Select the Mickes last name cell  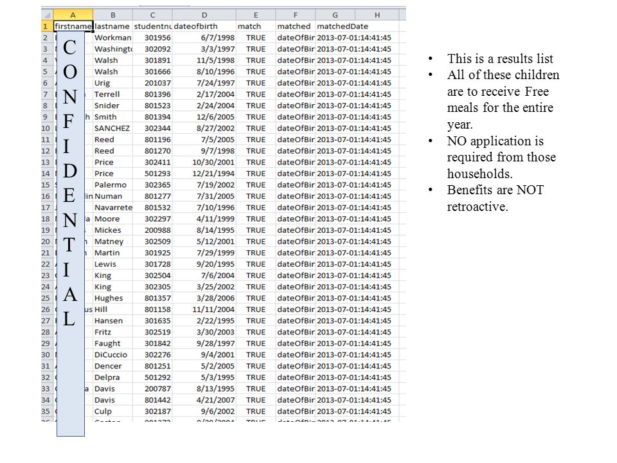pyautogui.click(x=113, y=230)
